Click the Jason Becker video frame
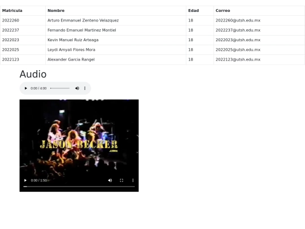The width and height of the screenshot is (305, 229). click(79, 145)
